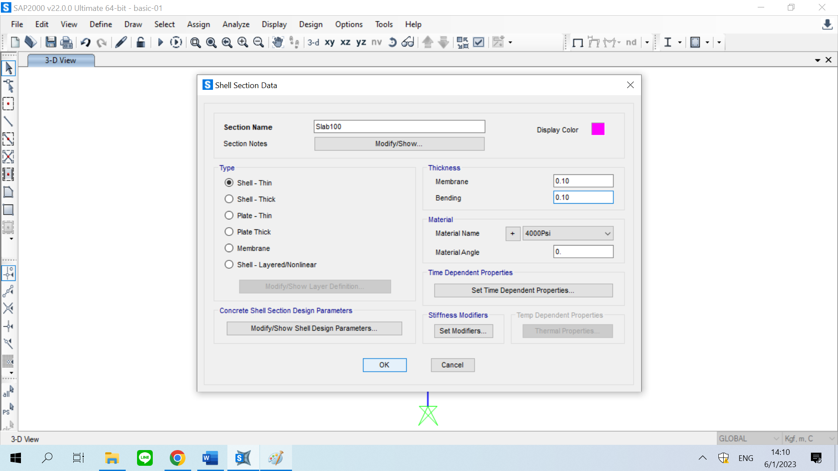This screenshot has height=471, width=838.
Task: Click the Undo icon in toolbar
Action: tap(86, 42)
